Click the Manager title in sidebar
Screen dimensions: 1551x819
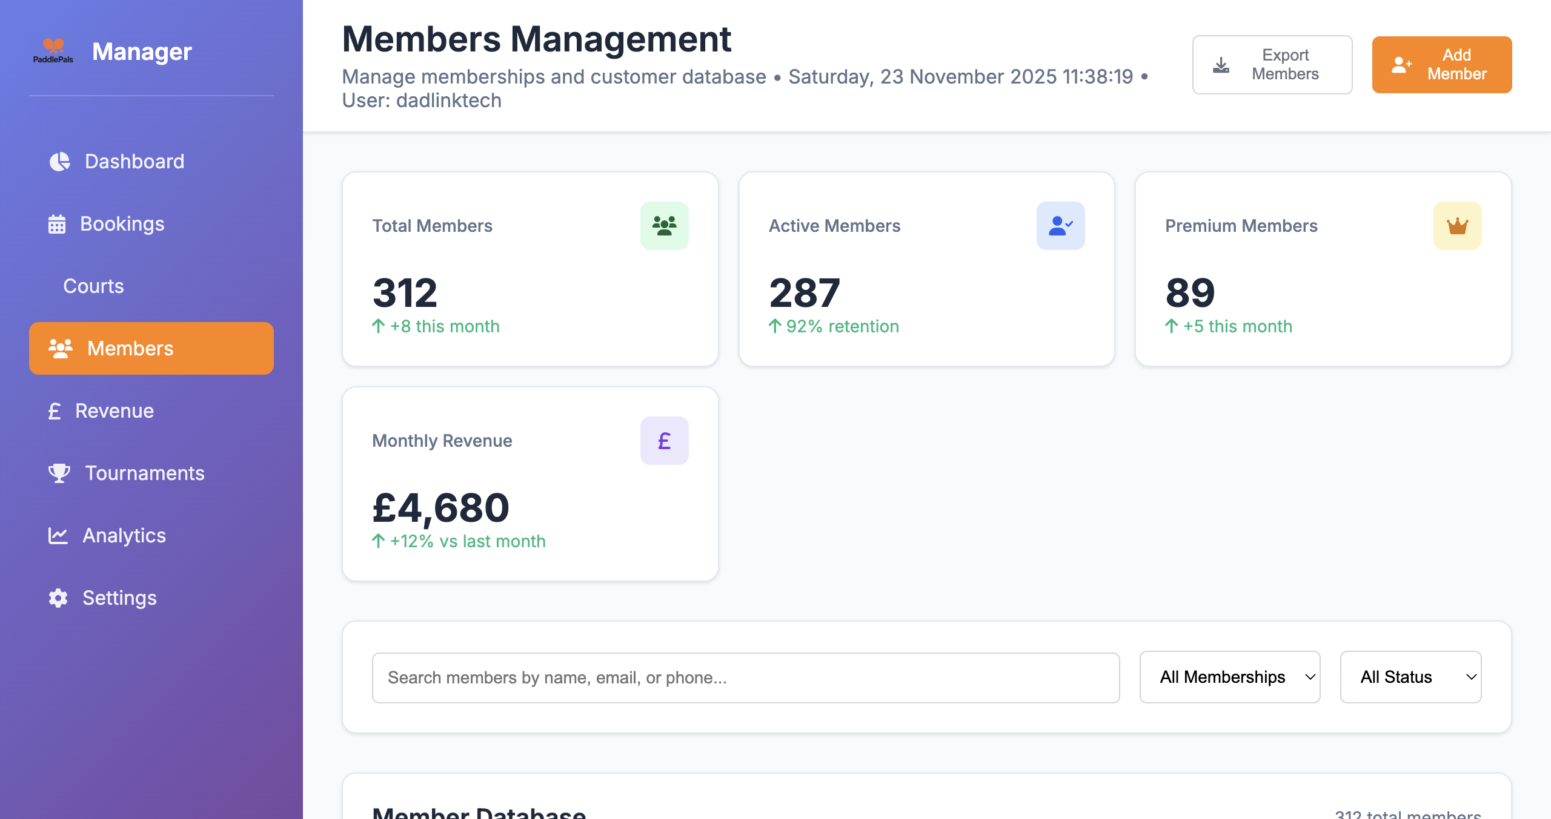(142, 51)
